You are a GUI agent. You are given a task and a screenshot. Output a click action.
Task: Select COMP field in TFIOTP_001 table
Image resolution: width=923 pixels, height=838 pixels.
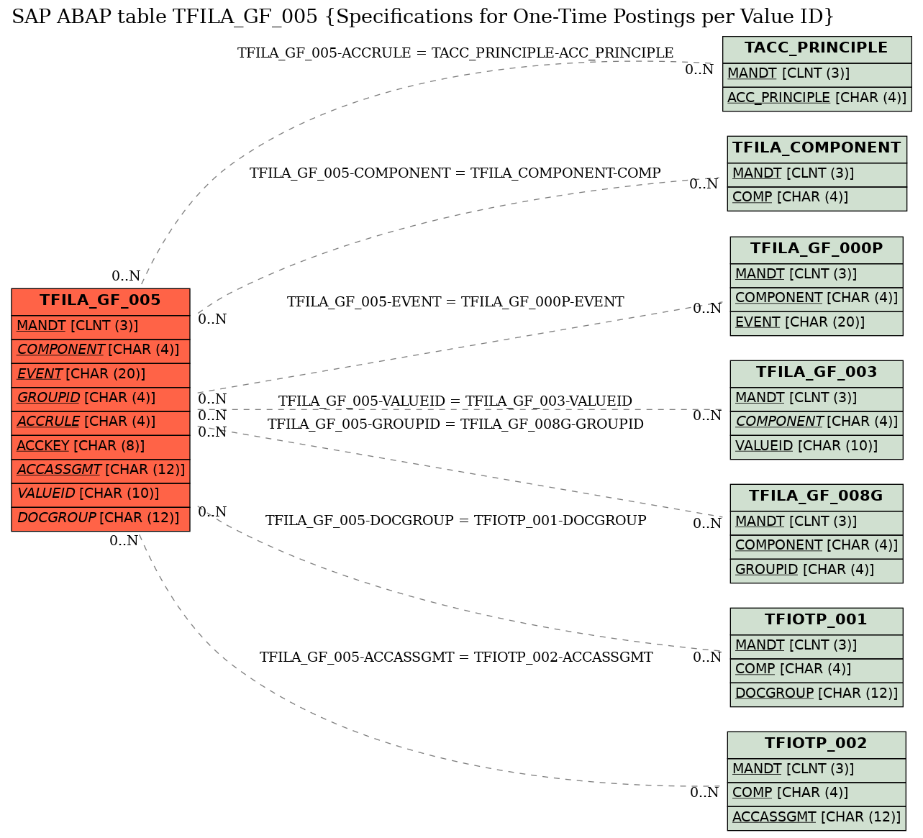[x=817, y=670]
